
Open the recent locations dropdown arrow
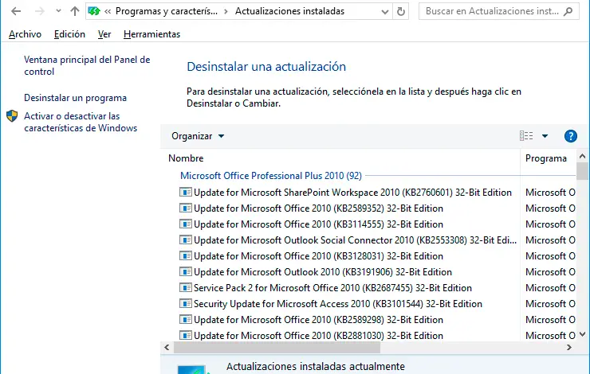[58, 11]
